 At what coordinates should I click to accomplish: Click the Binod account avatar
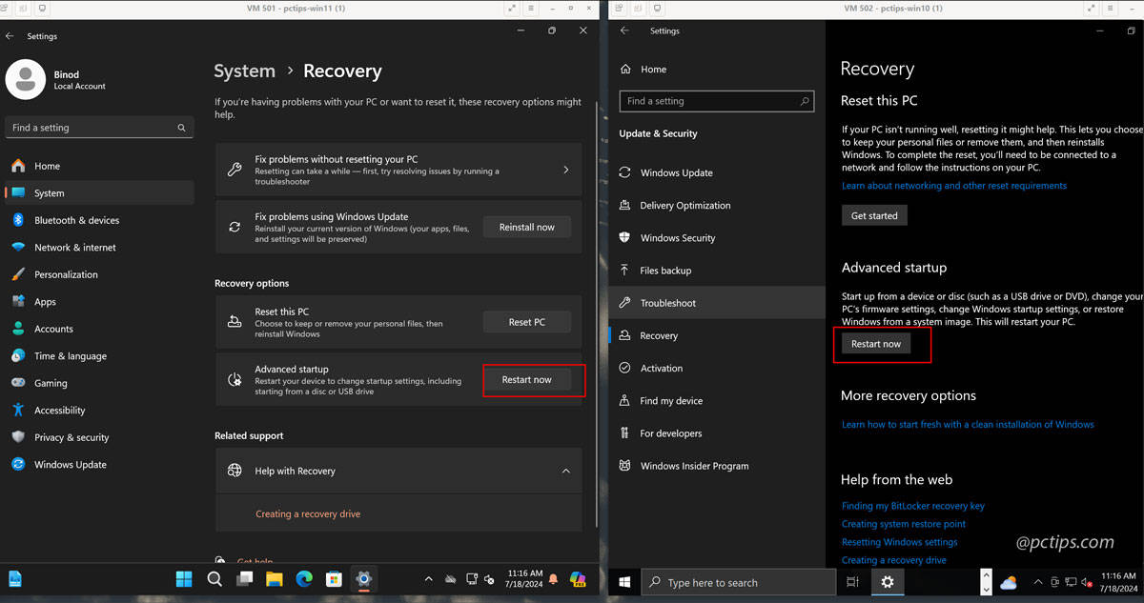point(28,80)
